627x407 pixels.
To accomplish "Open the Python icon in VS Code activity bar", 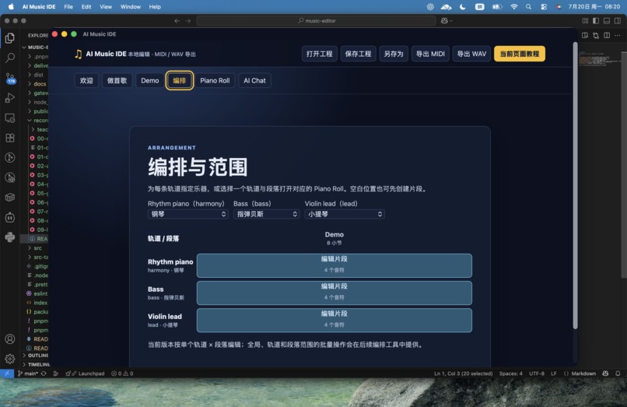I will 10,237.
